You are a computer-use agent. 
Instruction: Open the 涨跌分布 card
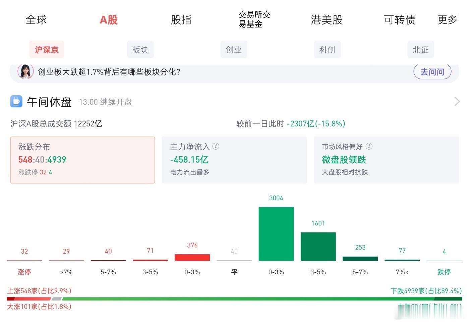82,160
